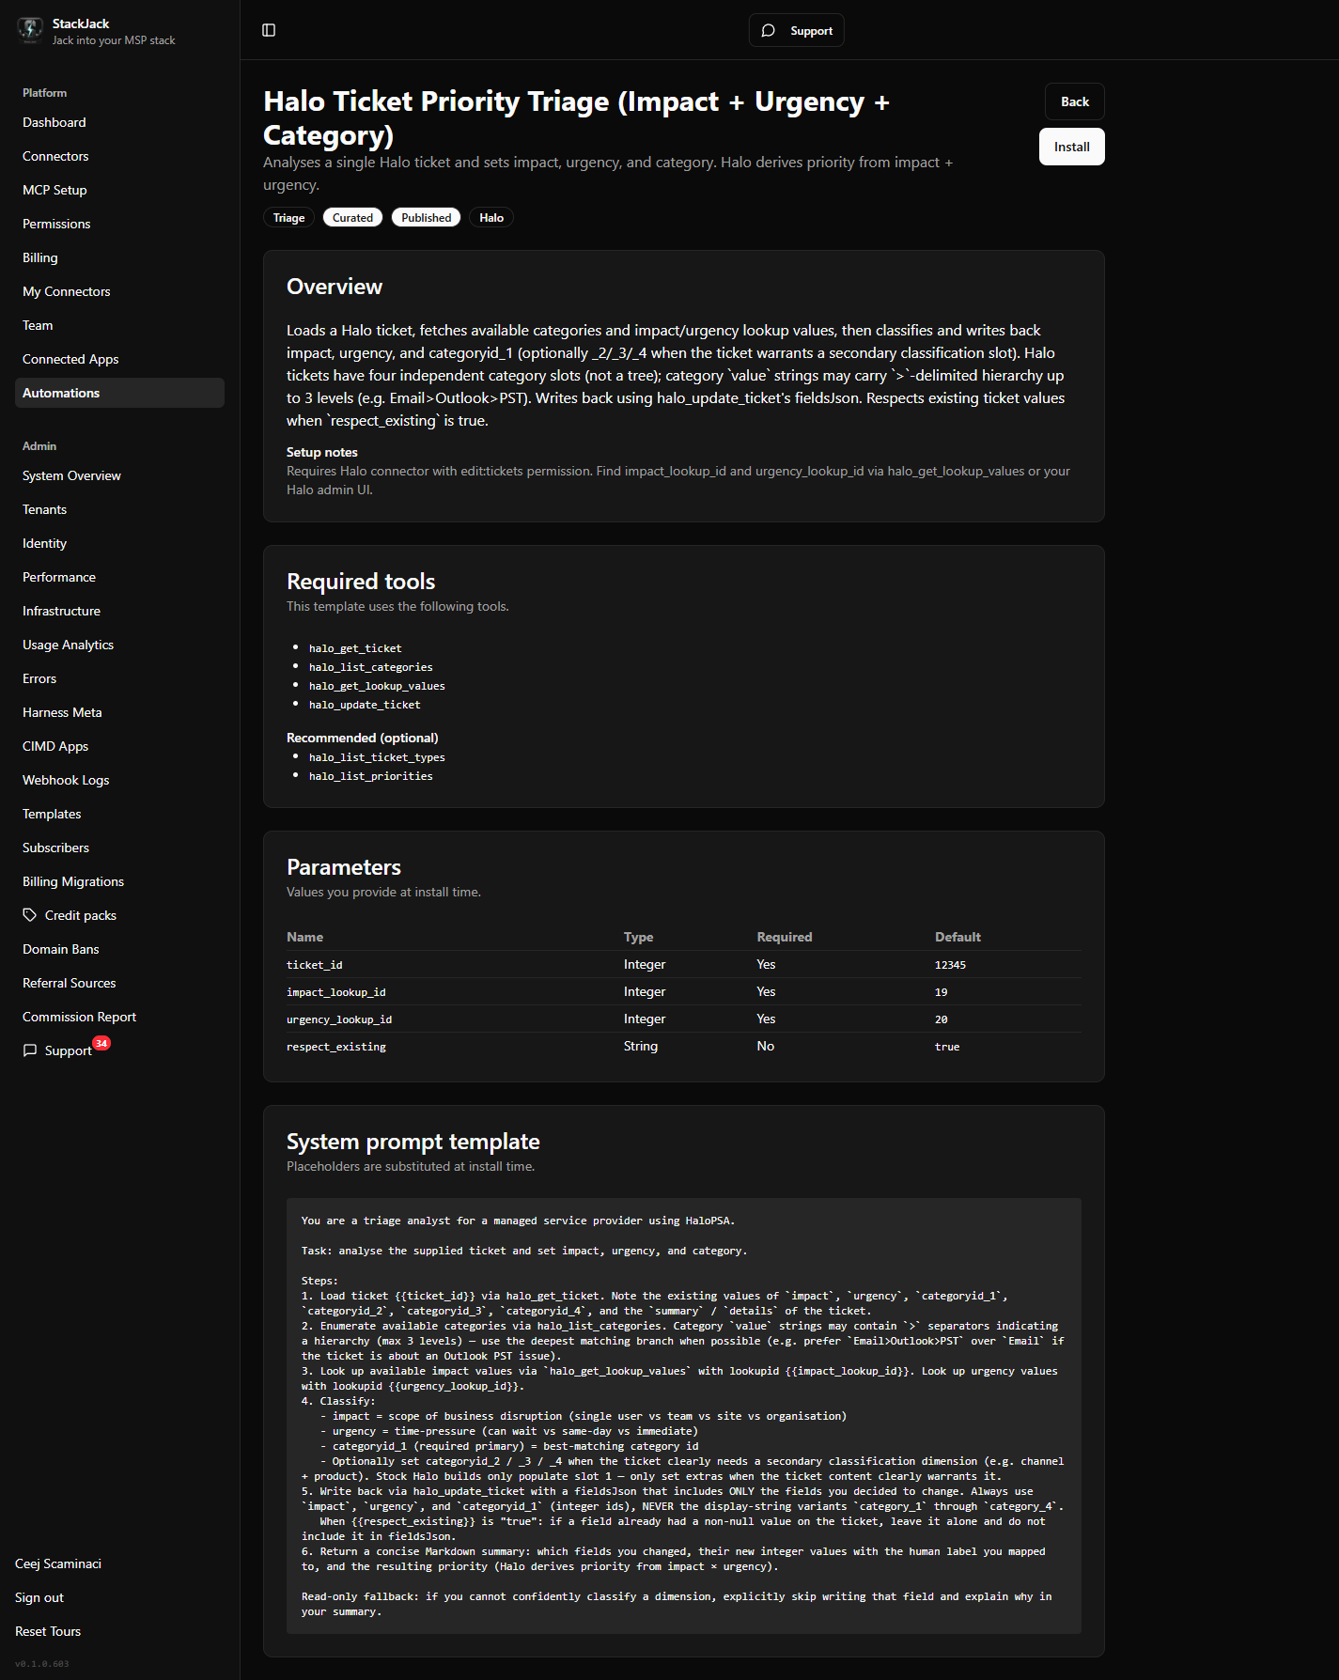Viewport: 1339px width, 1680px height.
Task: Open Billing Migrations
Action: pos(119,881)
